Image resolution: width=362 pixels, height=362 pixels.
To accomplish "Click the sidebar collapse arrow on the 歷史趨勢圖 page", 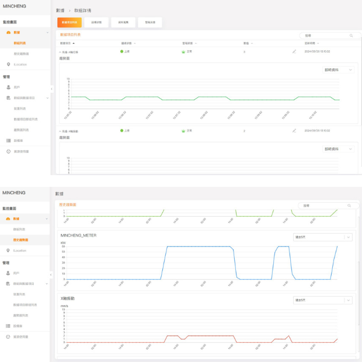I will pos(51,275).
